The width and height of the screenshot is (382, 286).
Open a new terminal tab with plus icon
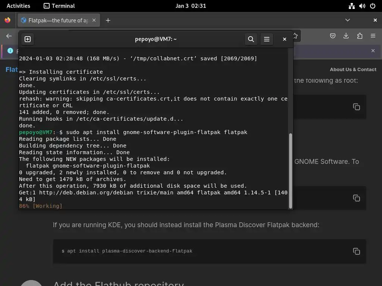pos(28,39)
